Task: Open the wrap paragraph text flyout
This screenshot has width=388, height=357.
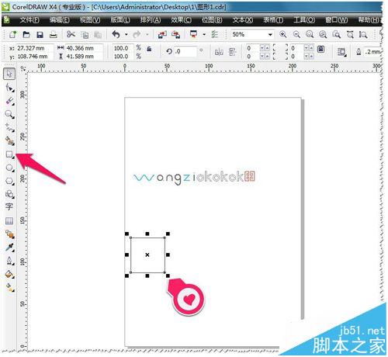Action: (x=341, y=52)
